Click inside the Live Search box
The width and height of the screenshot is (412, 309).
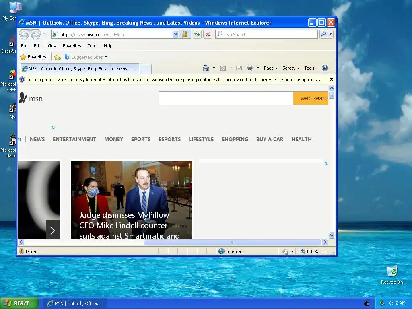tap(266, 35)
